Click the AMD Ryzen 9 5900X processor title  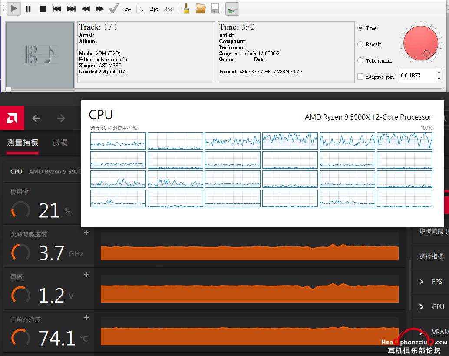tap(368, 117)
